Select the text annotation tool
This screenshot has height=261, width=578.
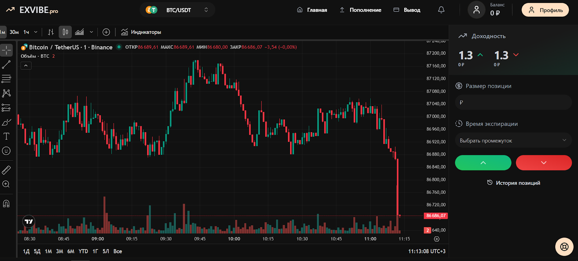[x=6, y=136]
